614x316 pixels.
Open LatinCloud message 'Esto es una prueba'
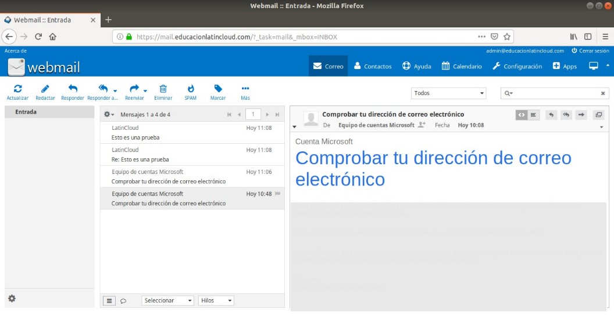click(192, 132)
